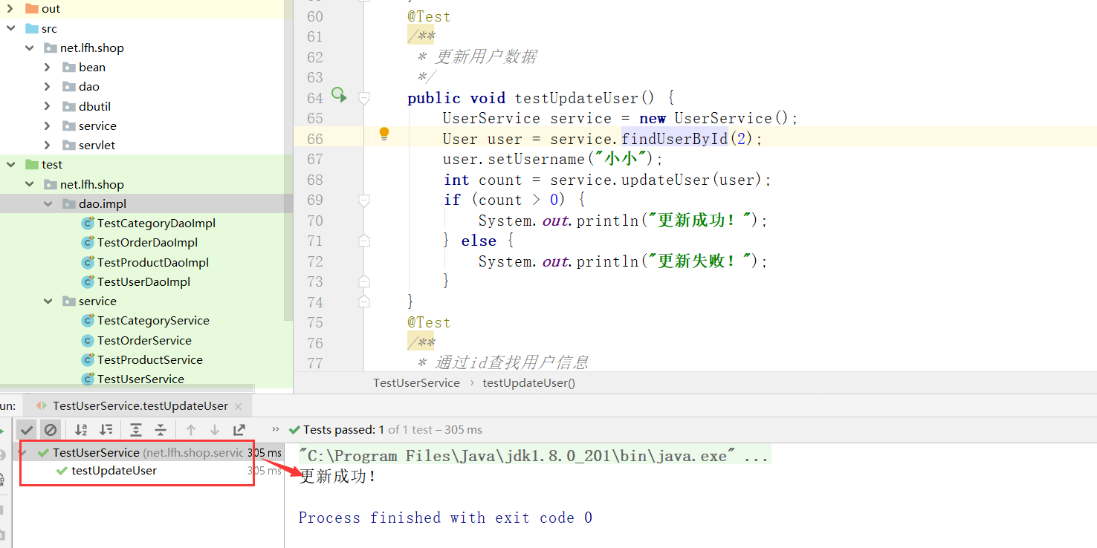Collapse the test folder
1097x548 pixels.
point(10,164)
